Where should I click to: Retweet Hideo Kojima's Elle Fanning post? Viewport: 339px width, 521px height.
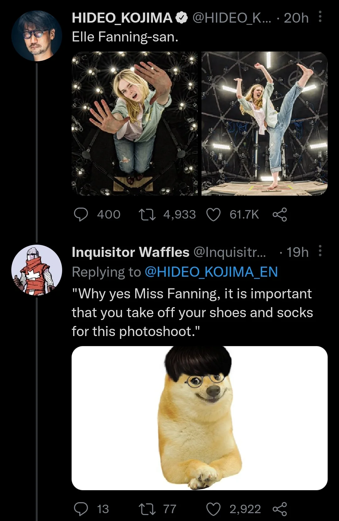(147, 214)
